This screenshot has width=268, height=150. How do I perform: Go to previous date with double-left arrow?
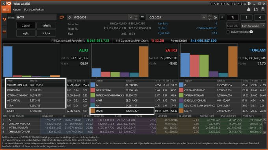click(x=70, y=17)
